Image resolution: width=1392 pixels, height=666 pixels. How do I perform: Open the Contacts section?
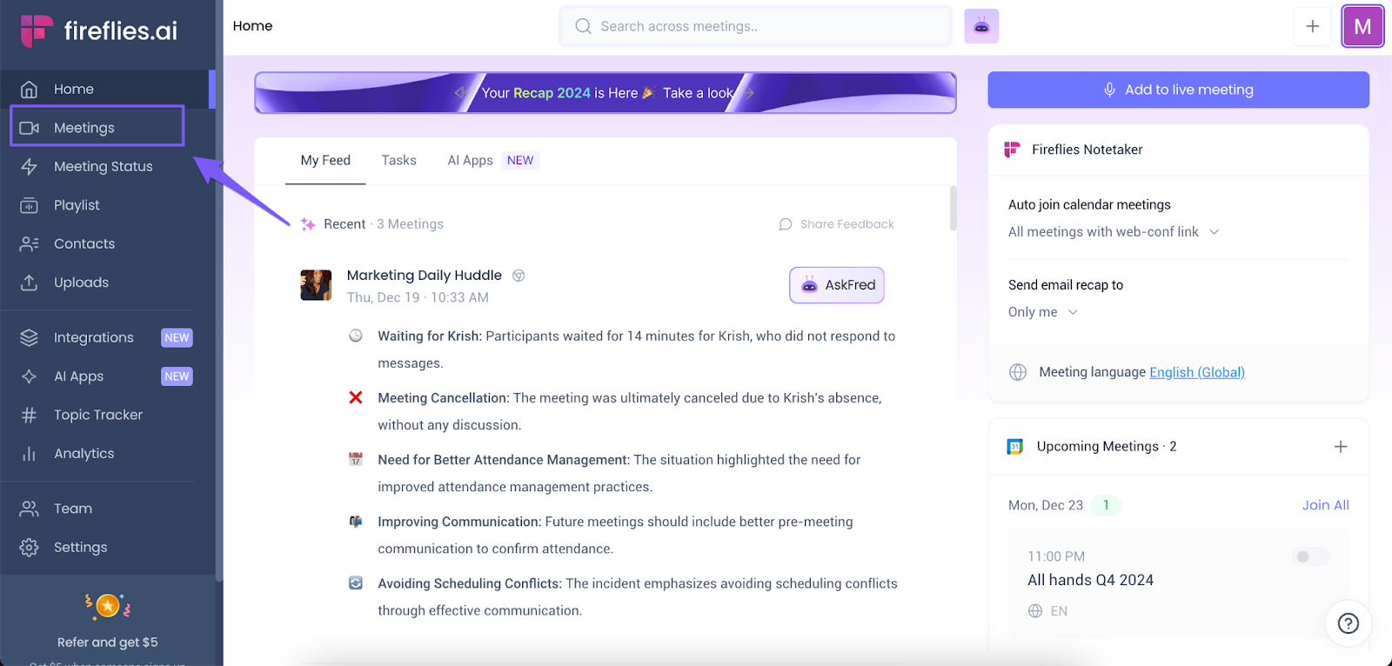[x=84, y=243]
